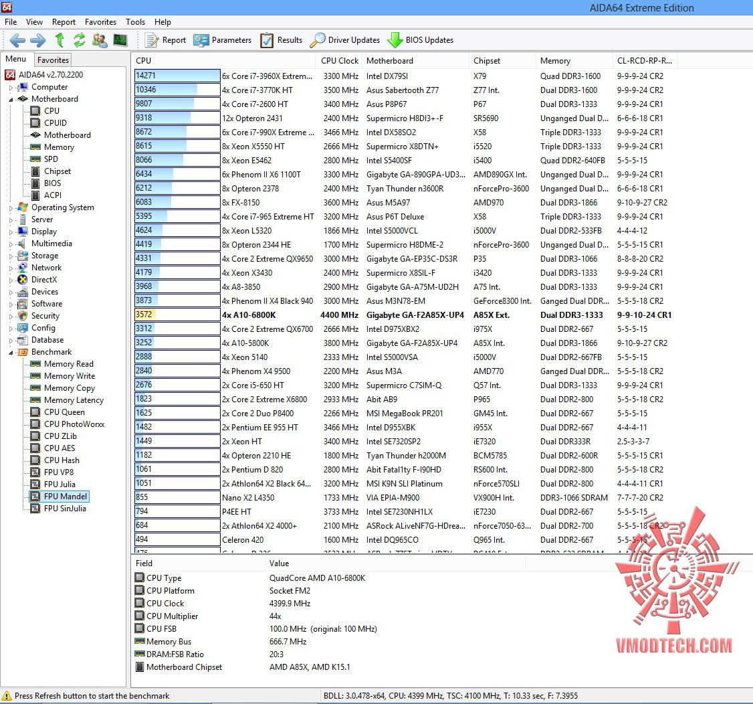Click the Forward arrow toolbar icon
Viewport: 753px width, 704px height.
(x=38, y=40)
